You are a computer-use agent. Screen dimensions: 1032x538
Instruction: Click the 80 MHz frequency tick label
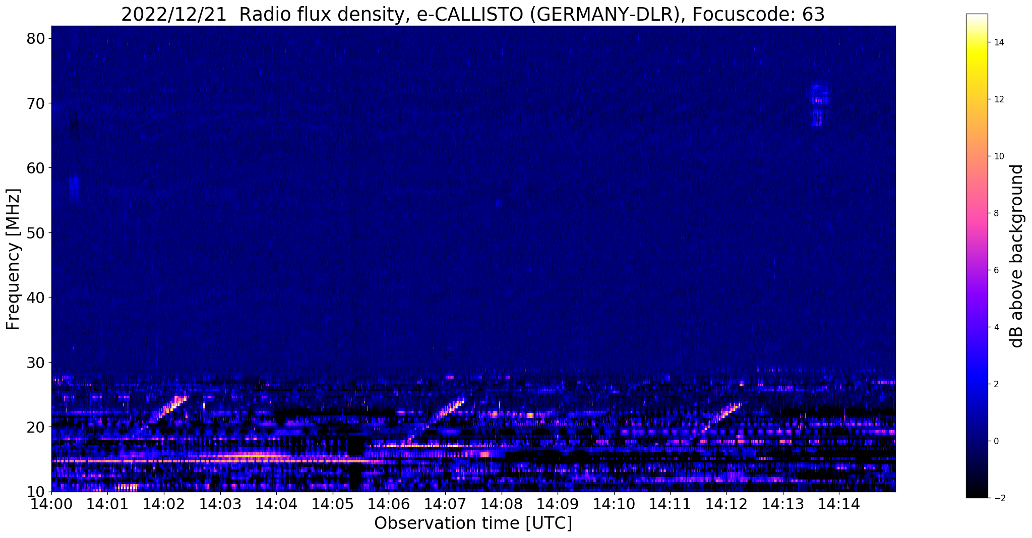(35, 39)
